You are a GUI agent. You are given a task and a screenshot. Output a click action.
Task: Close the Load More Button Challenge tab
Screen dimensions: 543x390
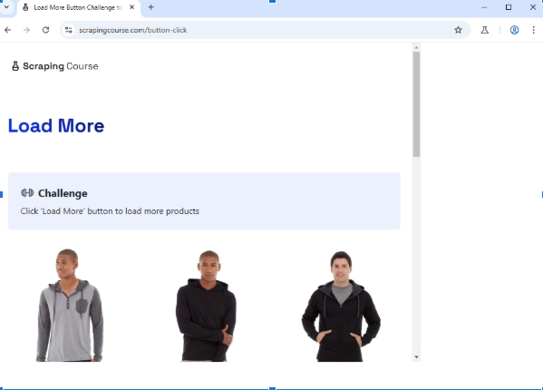click(x=132, y=7)
